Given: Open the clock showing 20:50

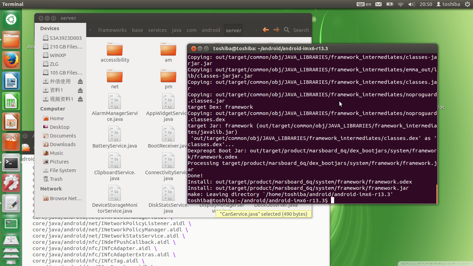Looking at the screenshot, I should point(426,4).
